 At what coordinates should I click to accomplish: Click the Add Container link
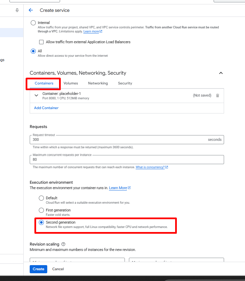46,108
